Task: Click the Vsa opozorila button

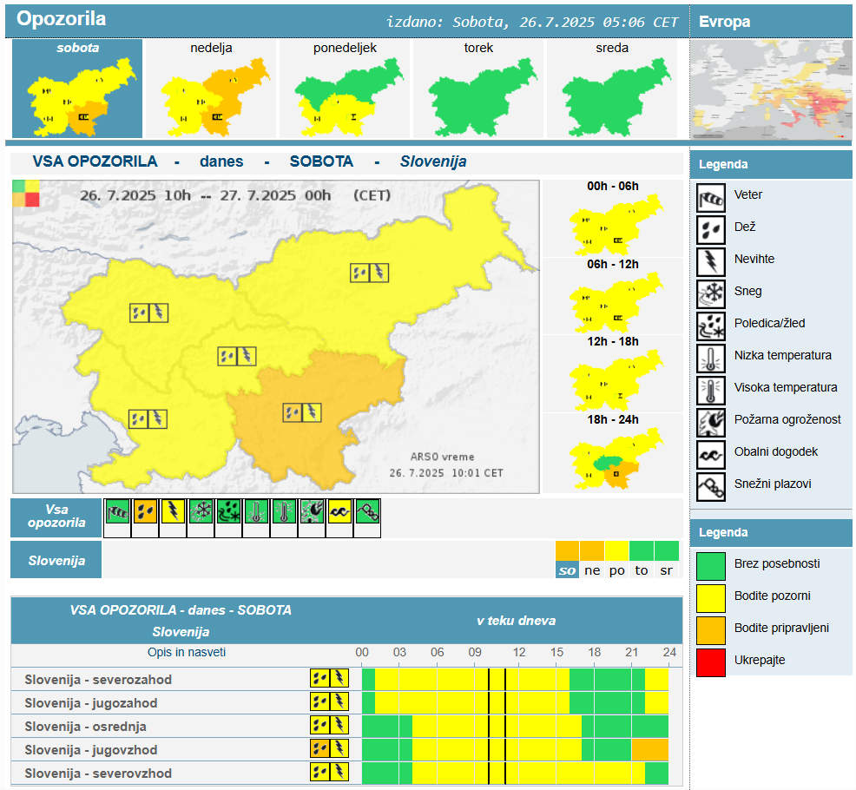Action: tap(56, 517)
